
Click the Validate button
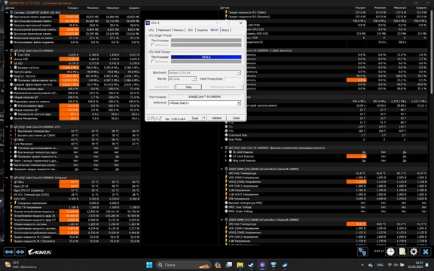216,118
